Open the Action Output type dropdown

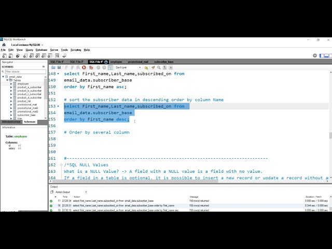click(86, 192)
